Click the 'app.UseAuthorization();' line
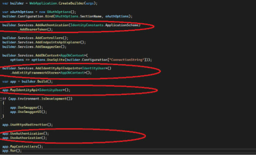The height and width of the screenshot is (155, 256). [x=25, y=138]
